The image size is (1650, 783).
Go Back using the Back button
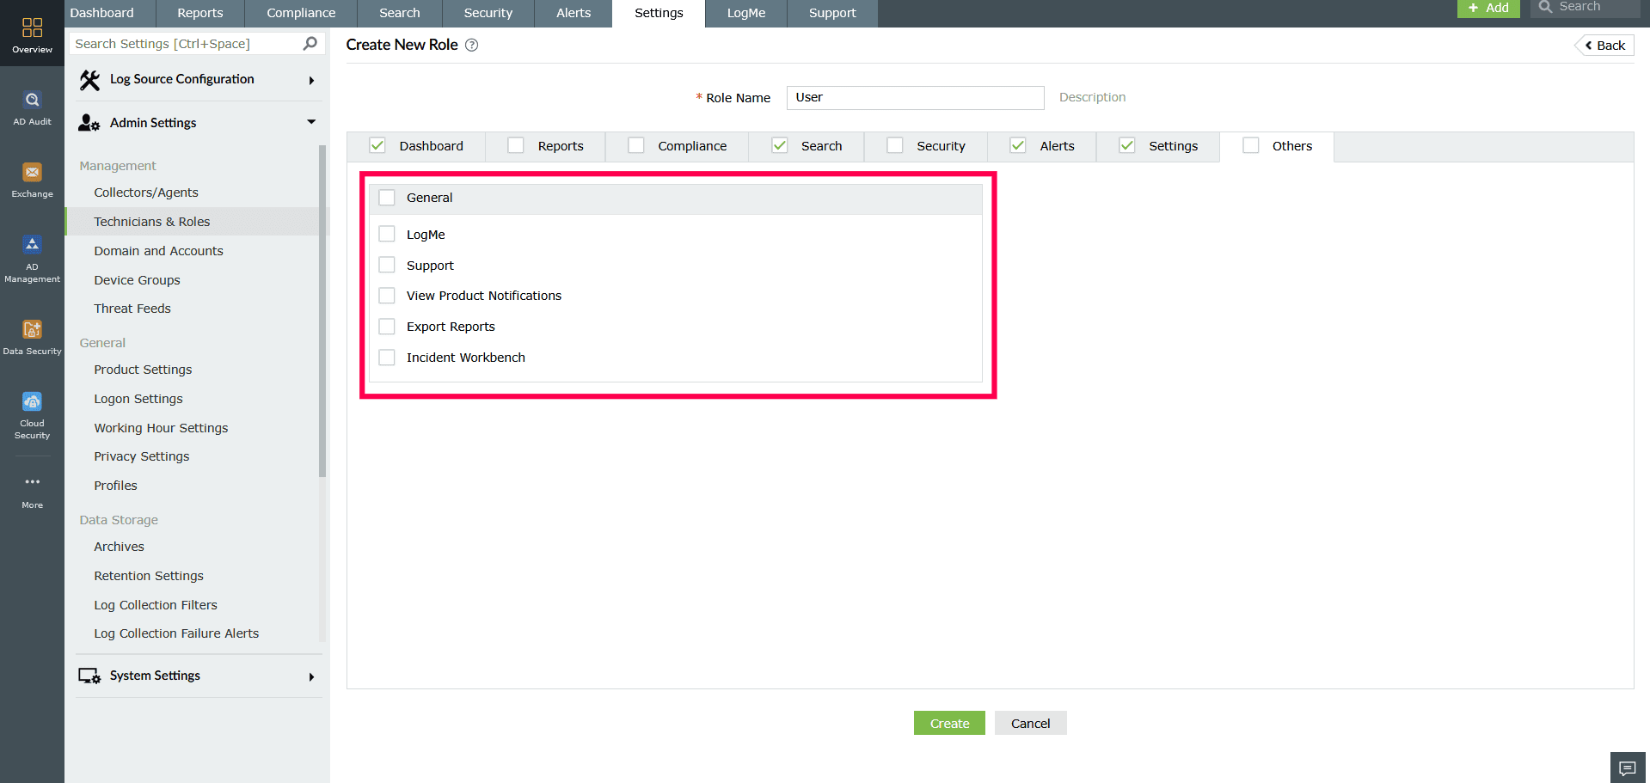click(x=1604, y=45)
